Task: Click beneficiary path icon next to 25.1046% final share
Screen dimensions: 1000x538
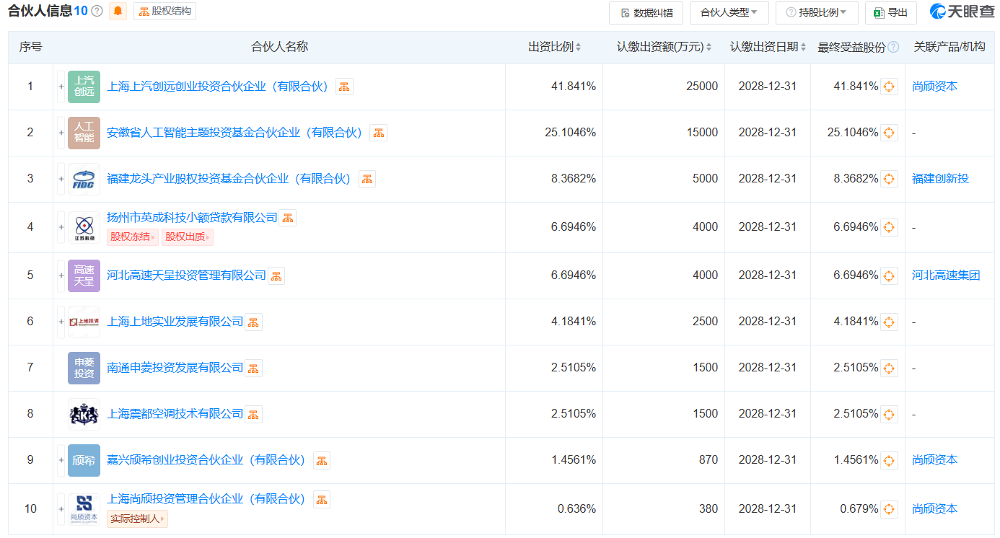Action: 889,133
